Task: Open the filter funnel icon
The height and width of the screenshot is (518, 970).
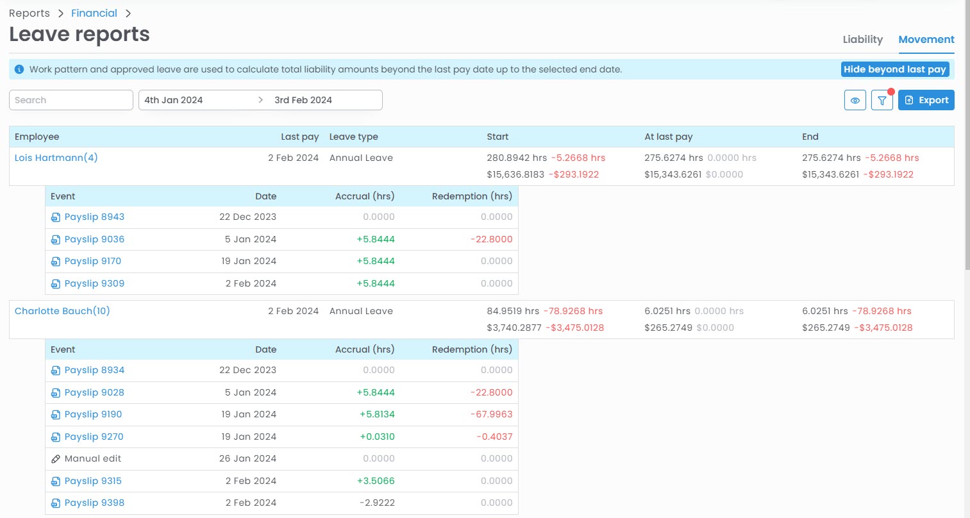Action: [x=882, y=101]
